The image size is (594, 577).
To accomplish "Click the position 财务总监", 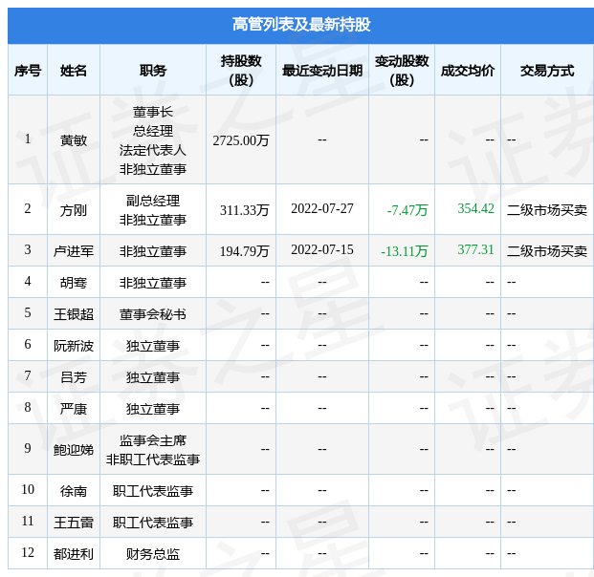I will tap(153, 554).
